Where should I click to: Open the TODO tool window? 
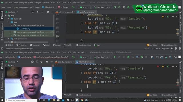point(9,45)
